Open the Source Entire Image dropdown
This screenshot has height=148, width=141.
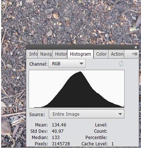pos(87,114)
